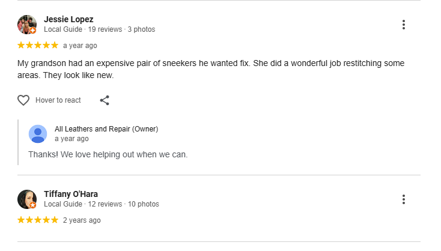Click five-star rating on Tiffany O'Hara's review

38,220
